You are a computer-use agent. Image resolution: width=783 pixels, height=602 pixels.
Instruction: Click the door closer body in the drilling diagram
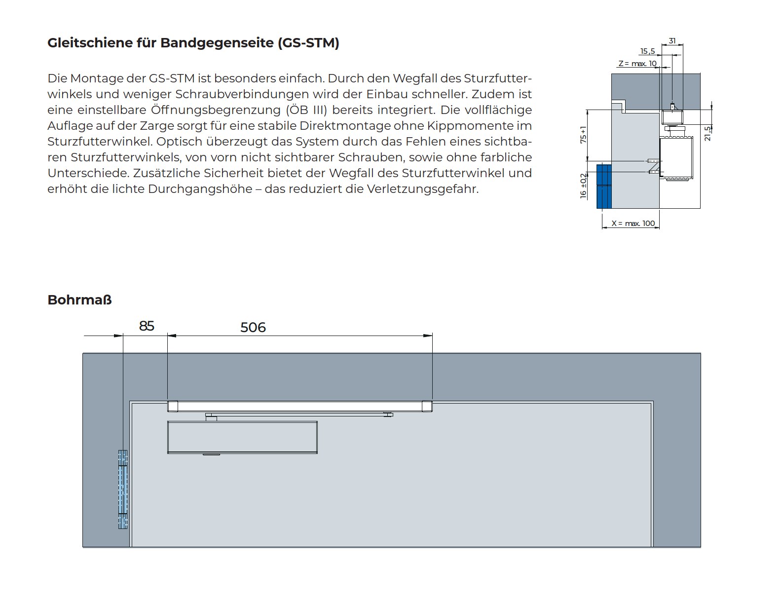pos(242,437)
